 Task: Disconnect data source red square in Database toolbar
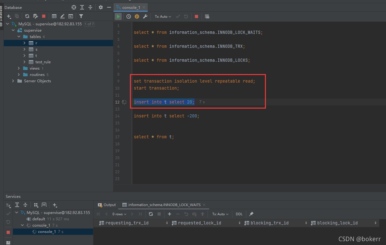click(44, 16)
